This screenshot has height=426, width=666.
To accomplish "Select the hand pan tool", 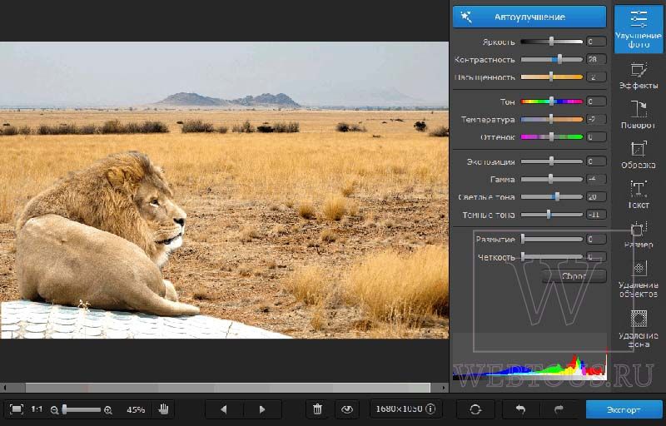I will click(163, 409).
